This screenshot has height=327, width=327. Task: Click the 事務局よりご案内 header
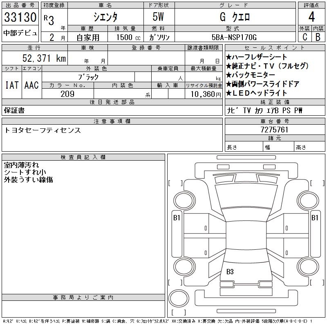(x=83, y=298)
